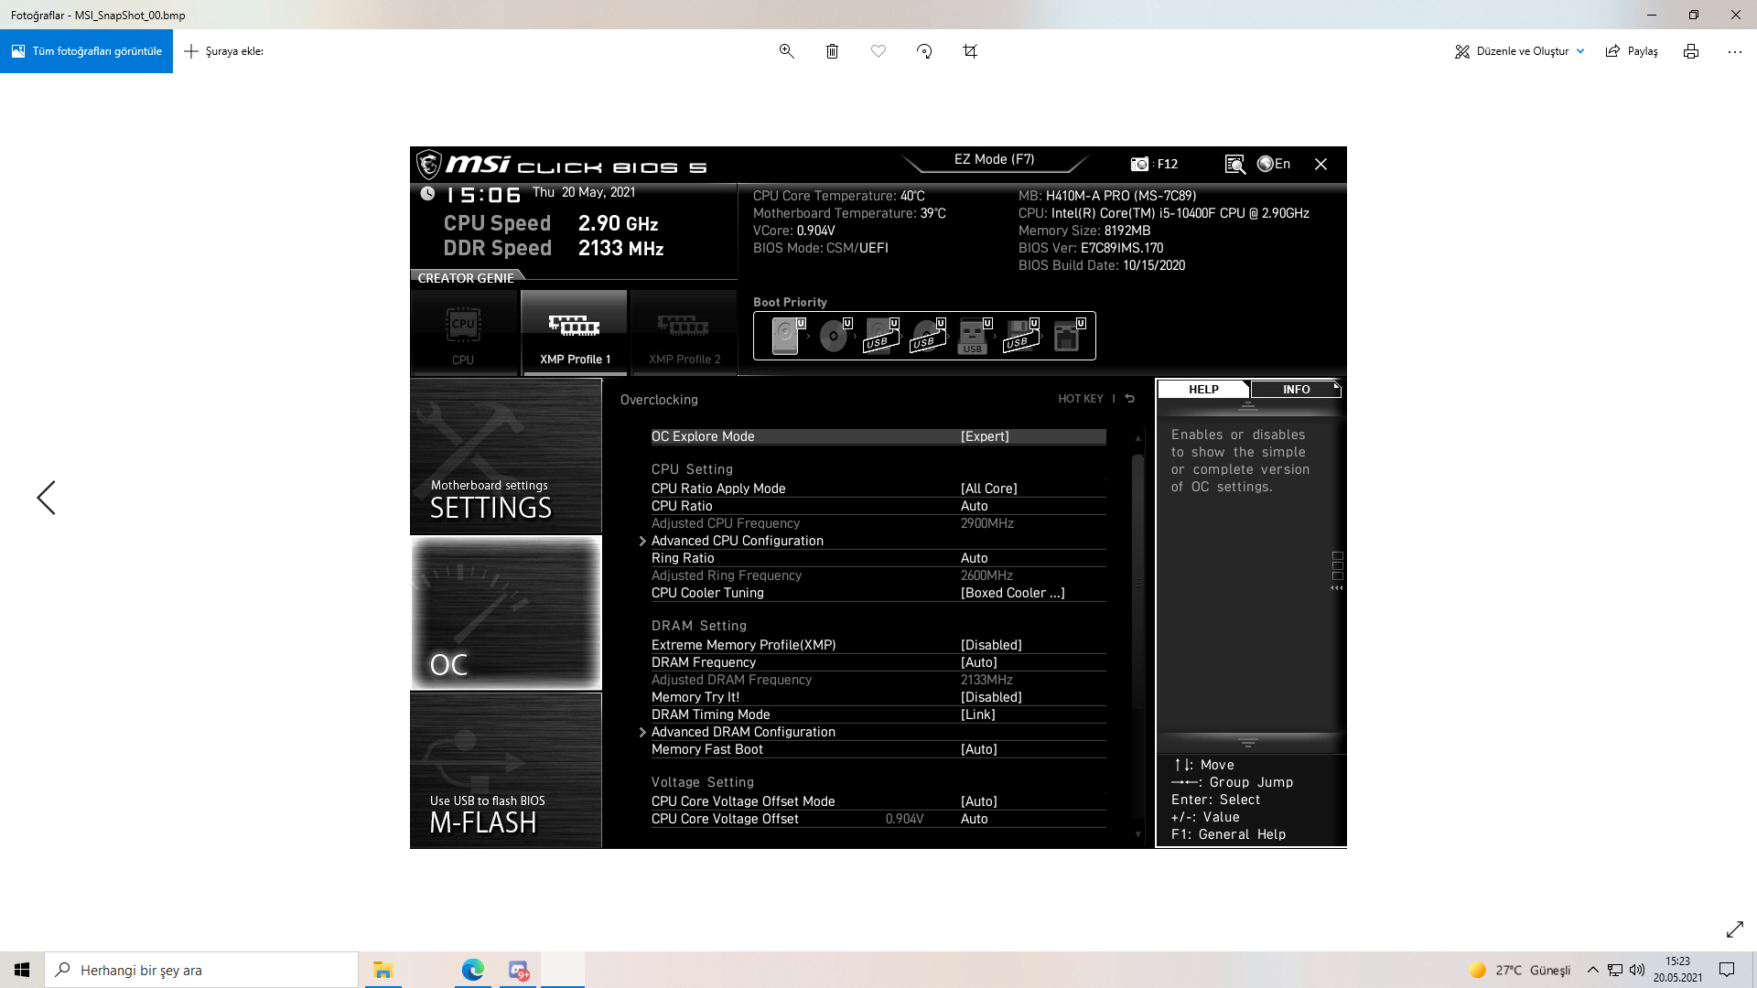Open CPU Core Voltage Offset Mode [Auto]
This screenshot has width=1757, height=988.
878,801
